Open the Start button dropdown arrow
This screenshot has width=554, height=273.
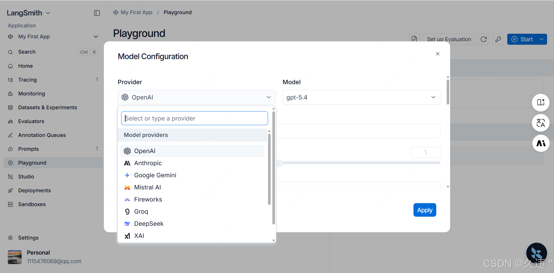click(x=542, y=39)
